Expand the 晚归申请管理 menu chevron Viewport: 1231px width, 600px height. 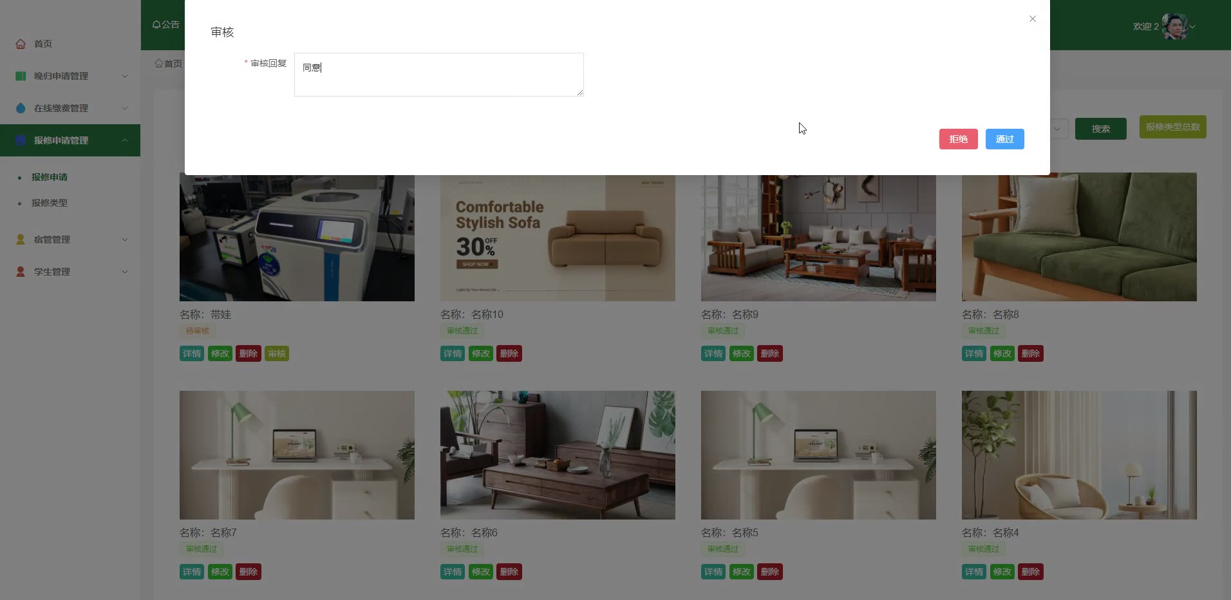[125, 76]
